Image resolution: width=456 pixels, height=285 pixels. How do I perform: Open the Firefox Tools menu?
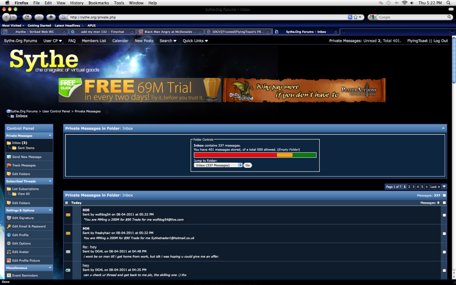(119, 3)
